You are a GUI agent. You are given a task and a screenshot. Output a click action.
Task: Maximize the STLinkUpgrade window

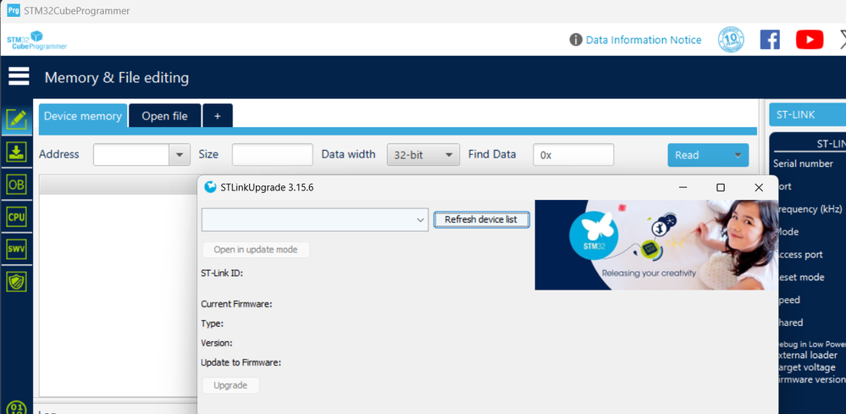click(721, 188)
